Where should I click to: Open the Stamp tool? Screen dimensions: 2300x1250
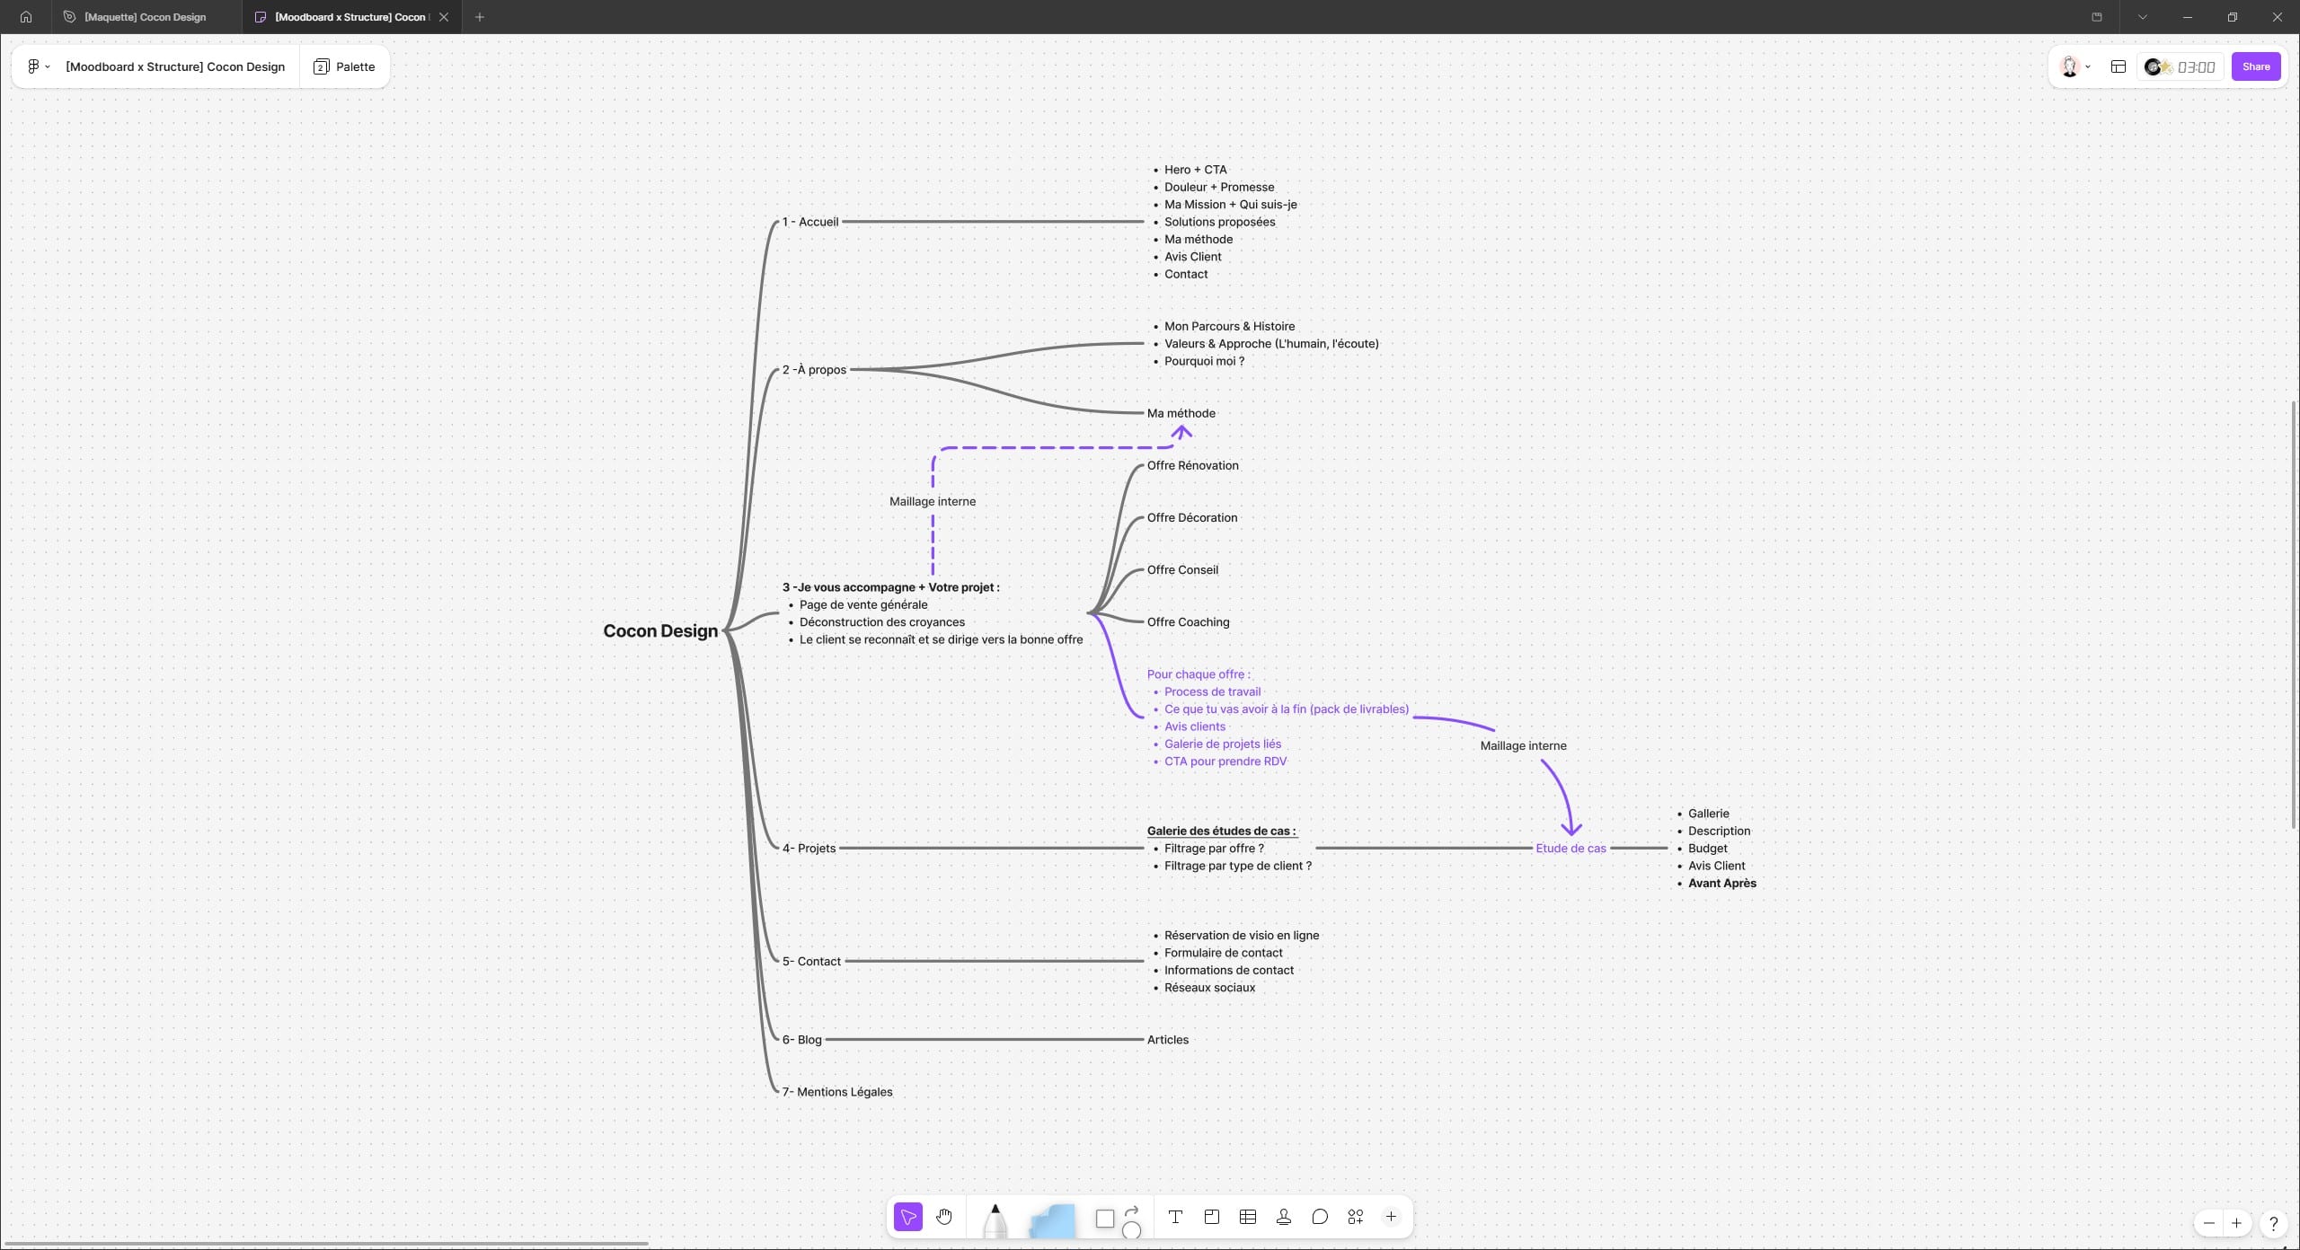(1283, 1217)
